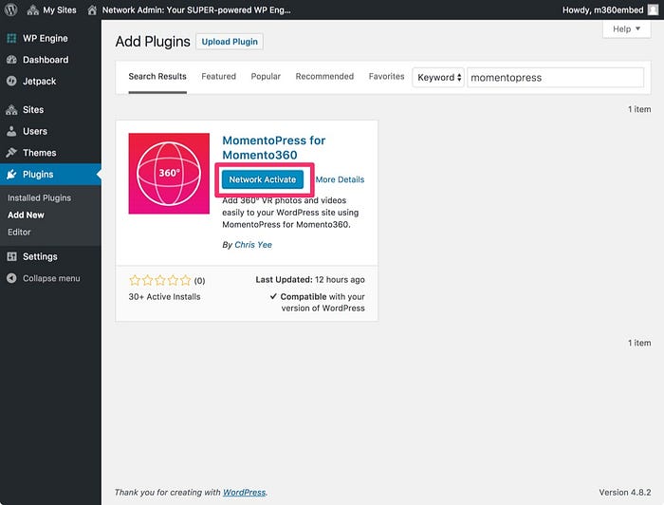Click the Plugins plug icon
The image size is (664, 505).
pyautogui.click(x=11, y=174)
